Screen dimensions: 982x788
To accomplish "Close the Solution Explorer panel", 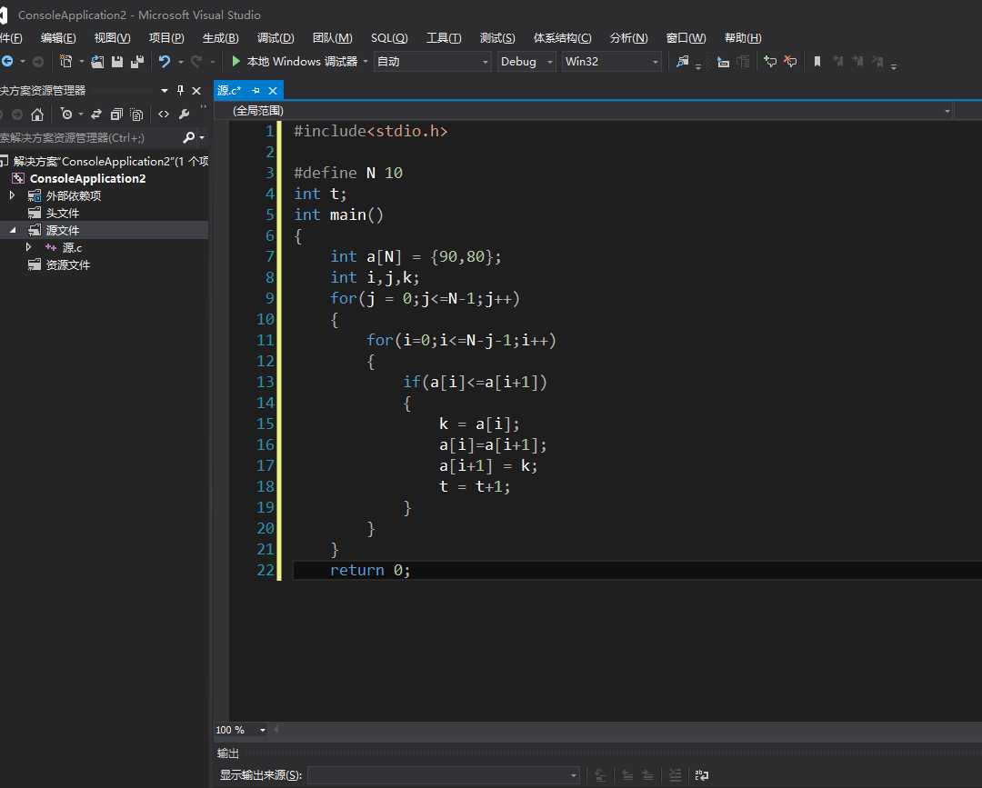I will point(196,91).
